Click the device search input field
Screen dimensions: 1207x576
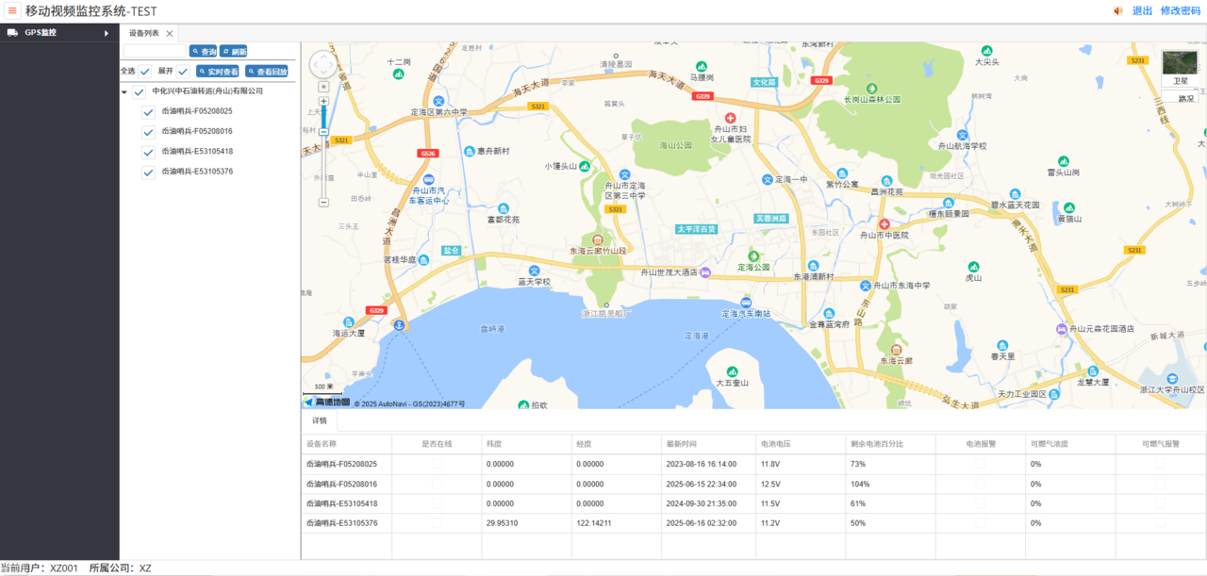click(156, 51)
